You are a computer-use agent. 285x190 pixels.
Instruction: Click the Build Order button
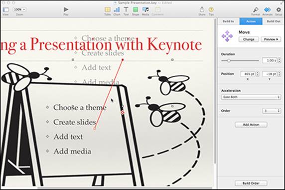pyautogui.click(x=251, y=183)
